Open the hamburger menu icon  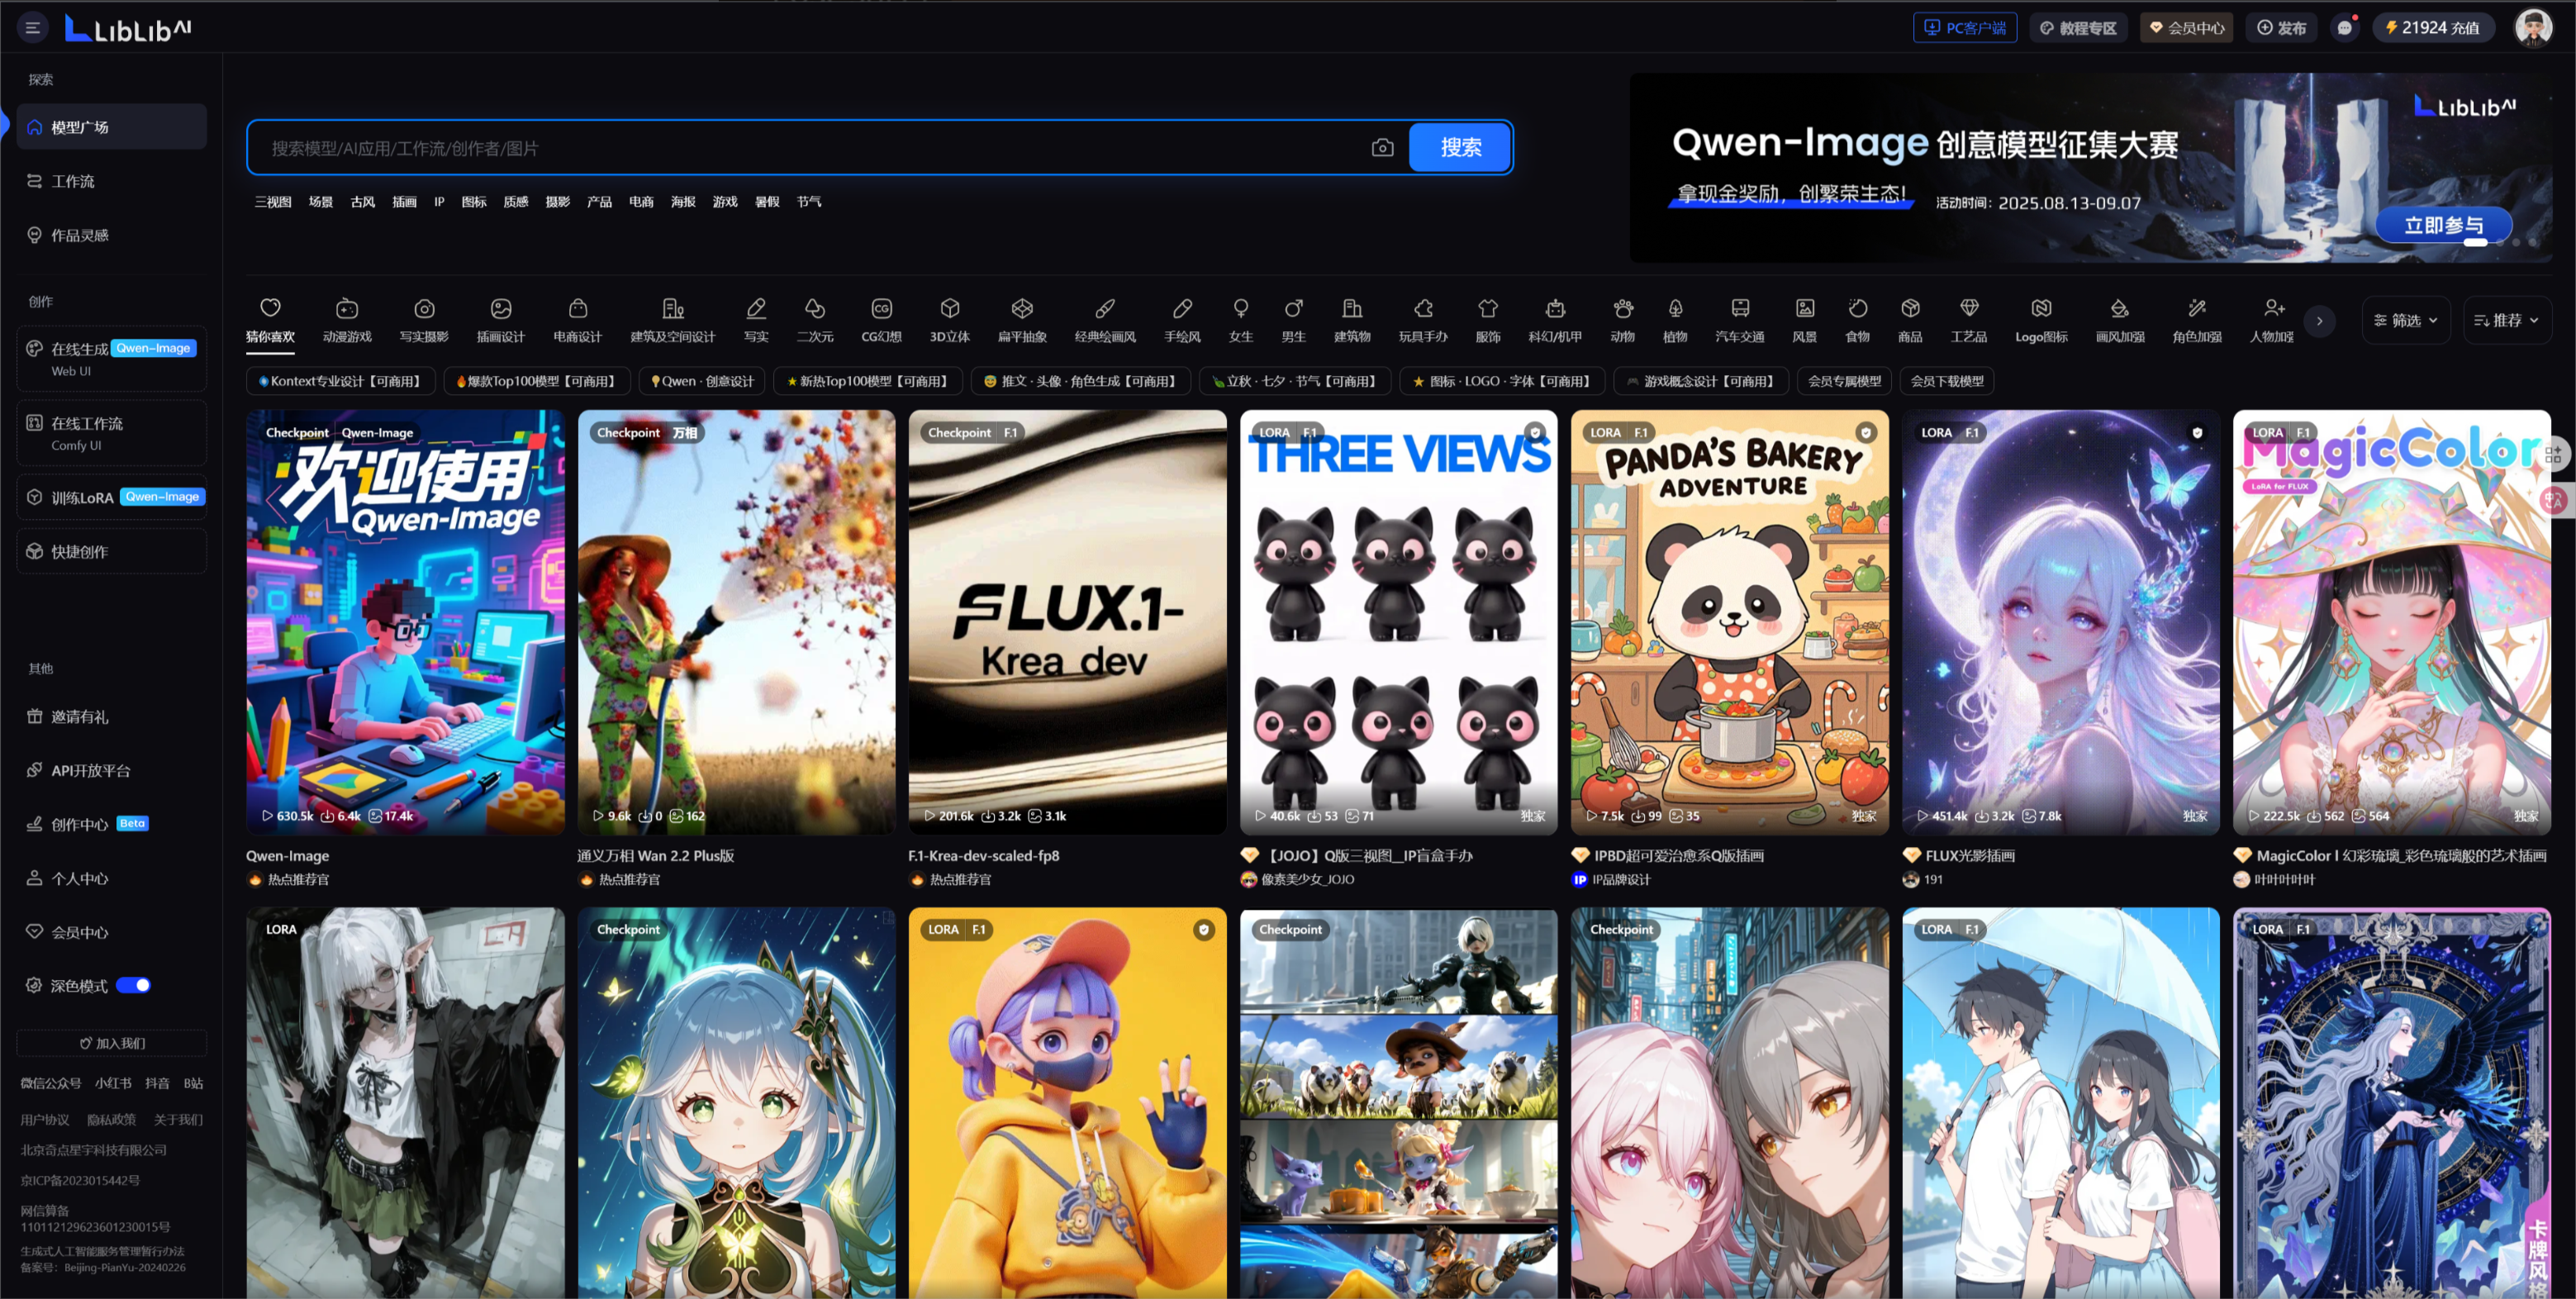[32, 28]
